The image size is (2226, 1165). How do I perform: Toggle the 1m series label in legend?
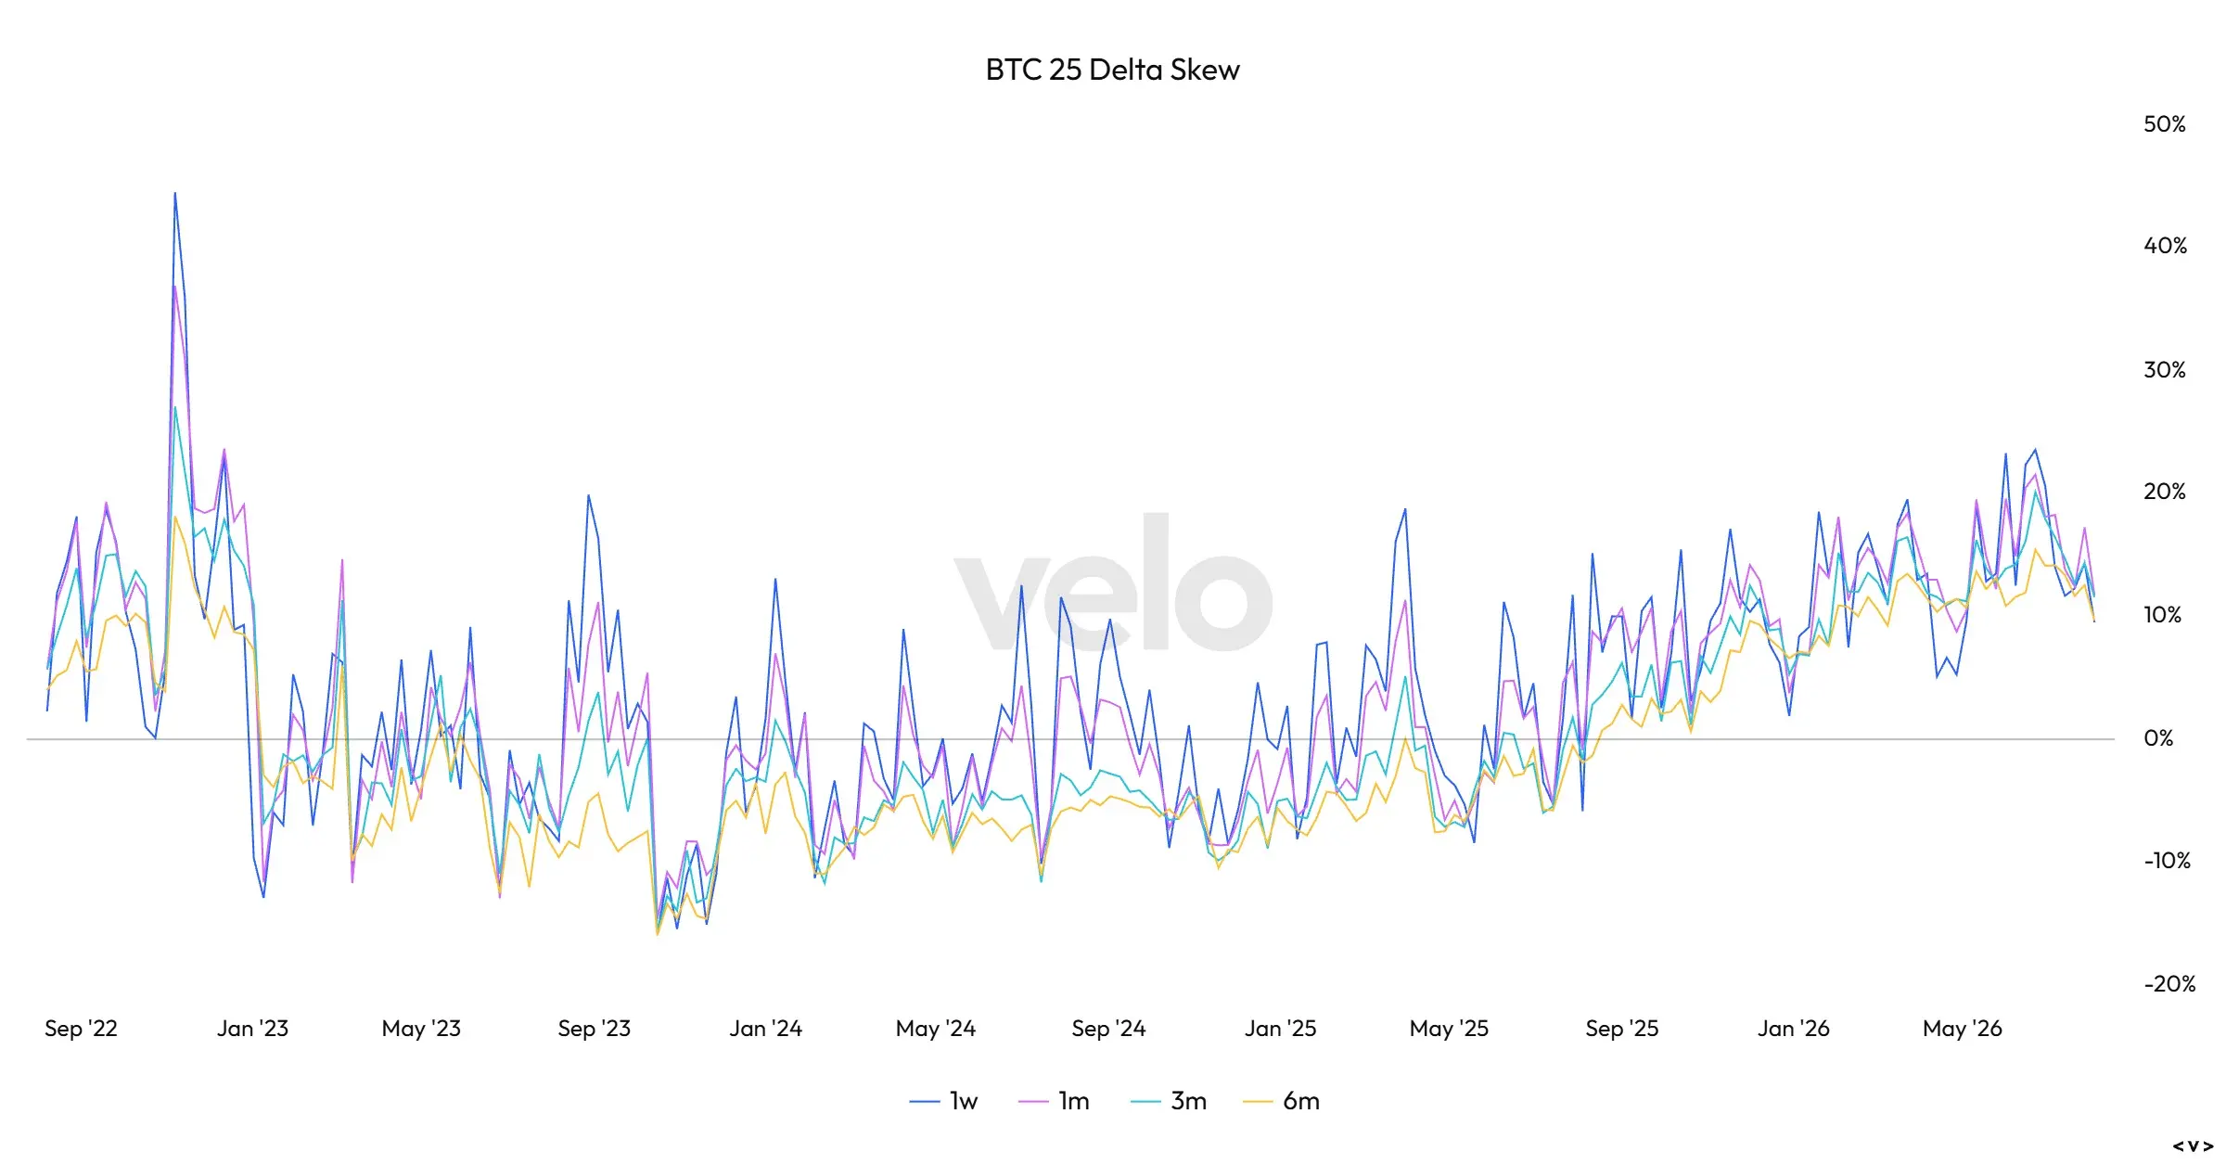1074,1101
